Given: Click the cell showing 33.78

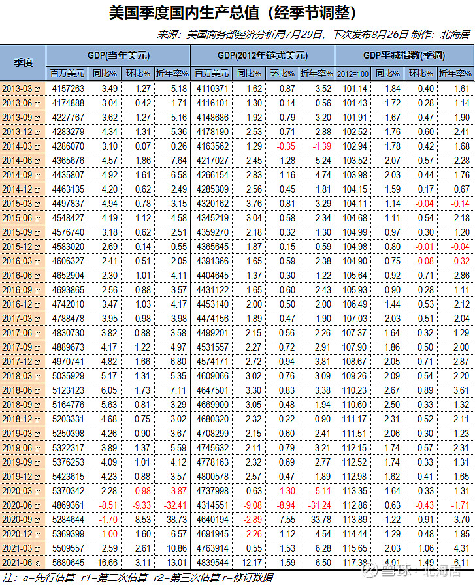Looking at the screenshot, I should pyautogui.click(x=321, y=520).
